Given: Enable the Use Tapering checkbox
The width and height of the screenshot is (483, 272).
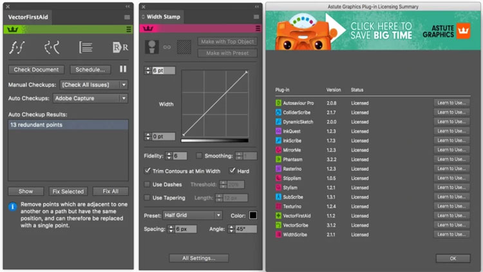Looking at the screenshot, I should click(x=147, y=197).
